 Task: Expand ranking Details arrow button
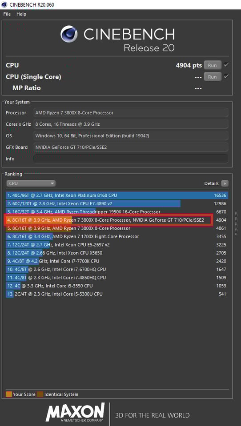(x=225, y=183)
